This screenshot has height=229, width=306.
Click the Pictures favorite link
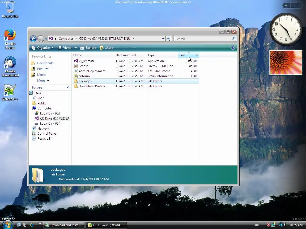coord(42,69)
